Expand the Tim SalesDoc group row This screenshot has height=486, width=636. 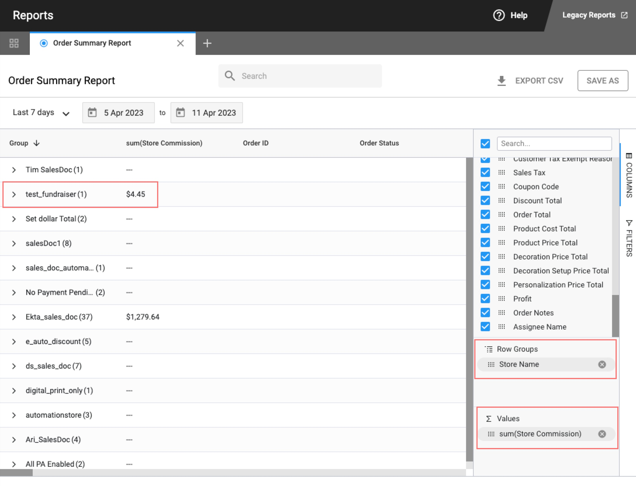click(x=14, y=170)
